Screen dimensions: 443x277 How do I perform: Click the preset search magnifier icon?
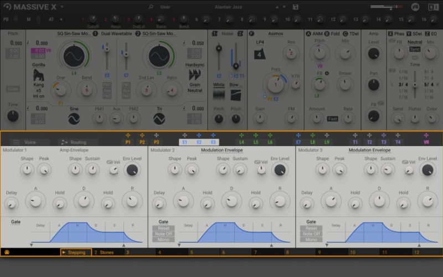(151, 7)
